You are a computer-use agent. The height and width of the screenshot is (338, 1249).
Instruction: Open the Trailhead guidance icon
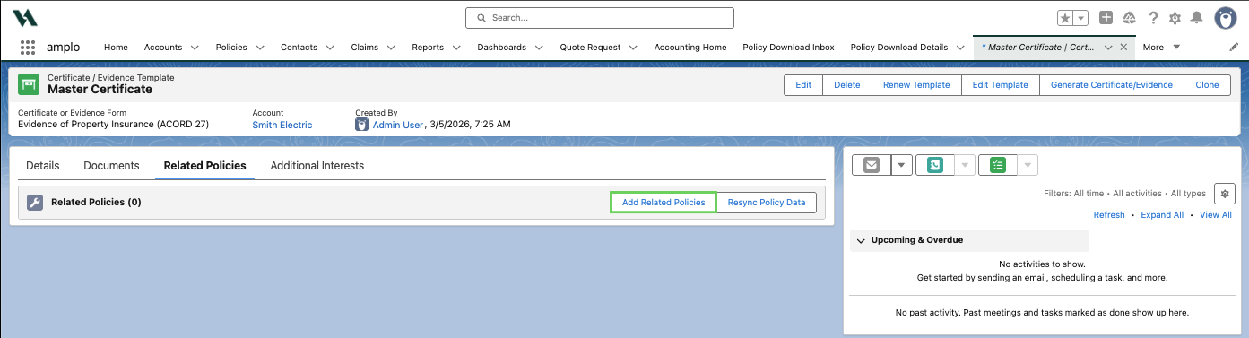(1130, 18)
